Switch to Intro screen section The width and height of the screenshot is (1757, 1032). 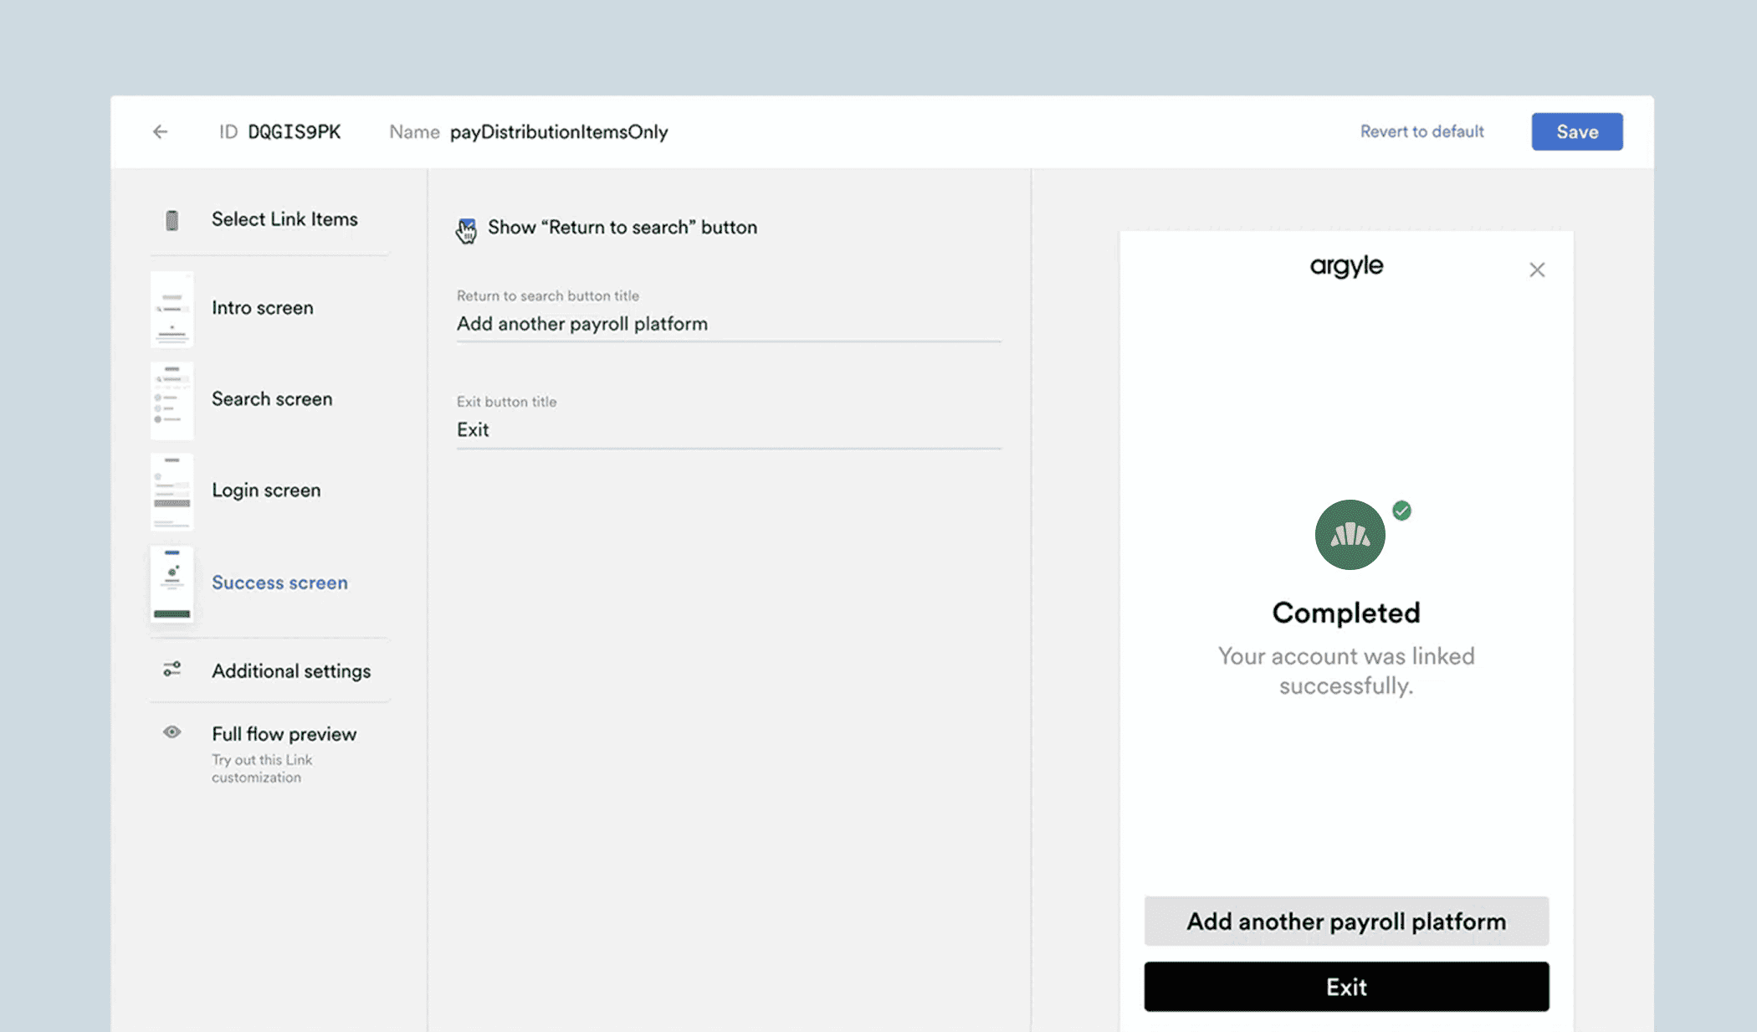(x=263, y=308)
